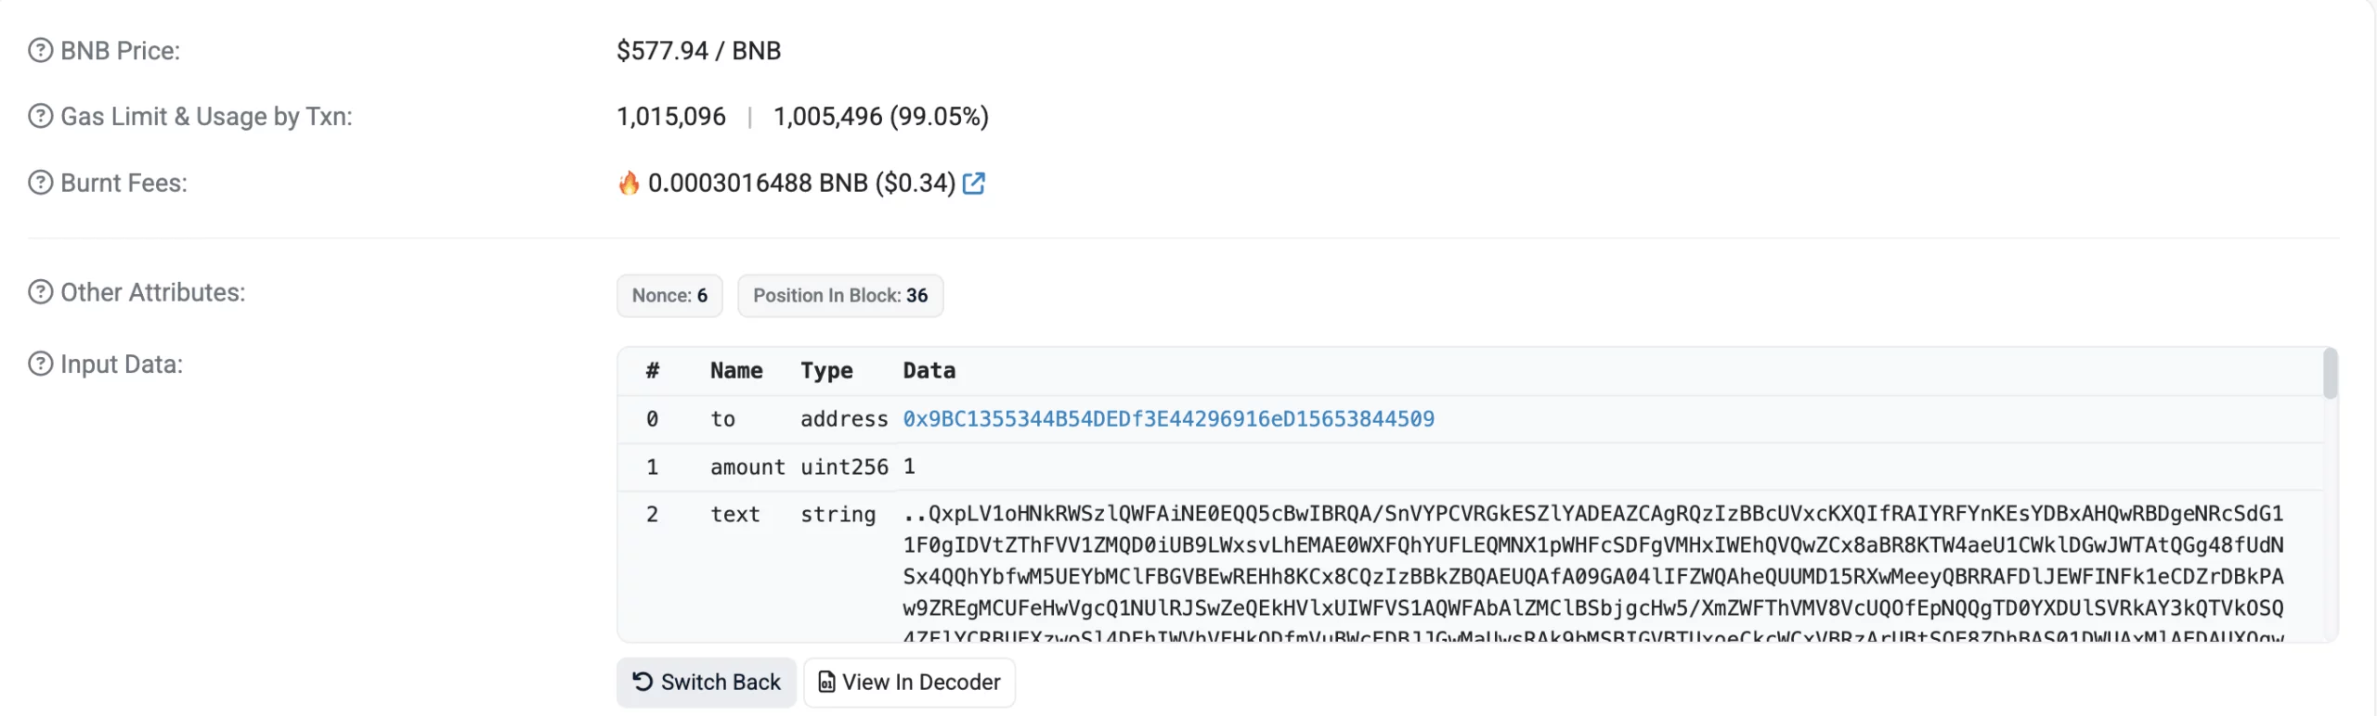Click the $577.94 BNB price value
This screenshot has width=2377, height=716.
pos(698,50)
